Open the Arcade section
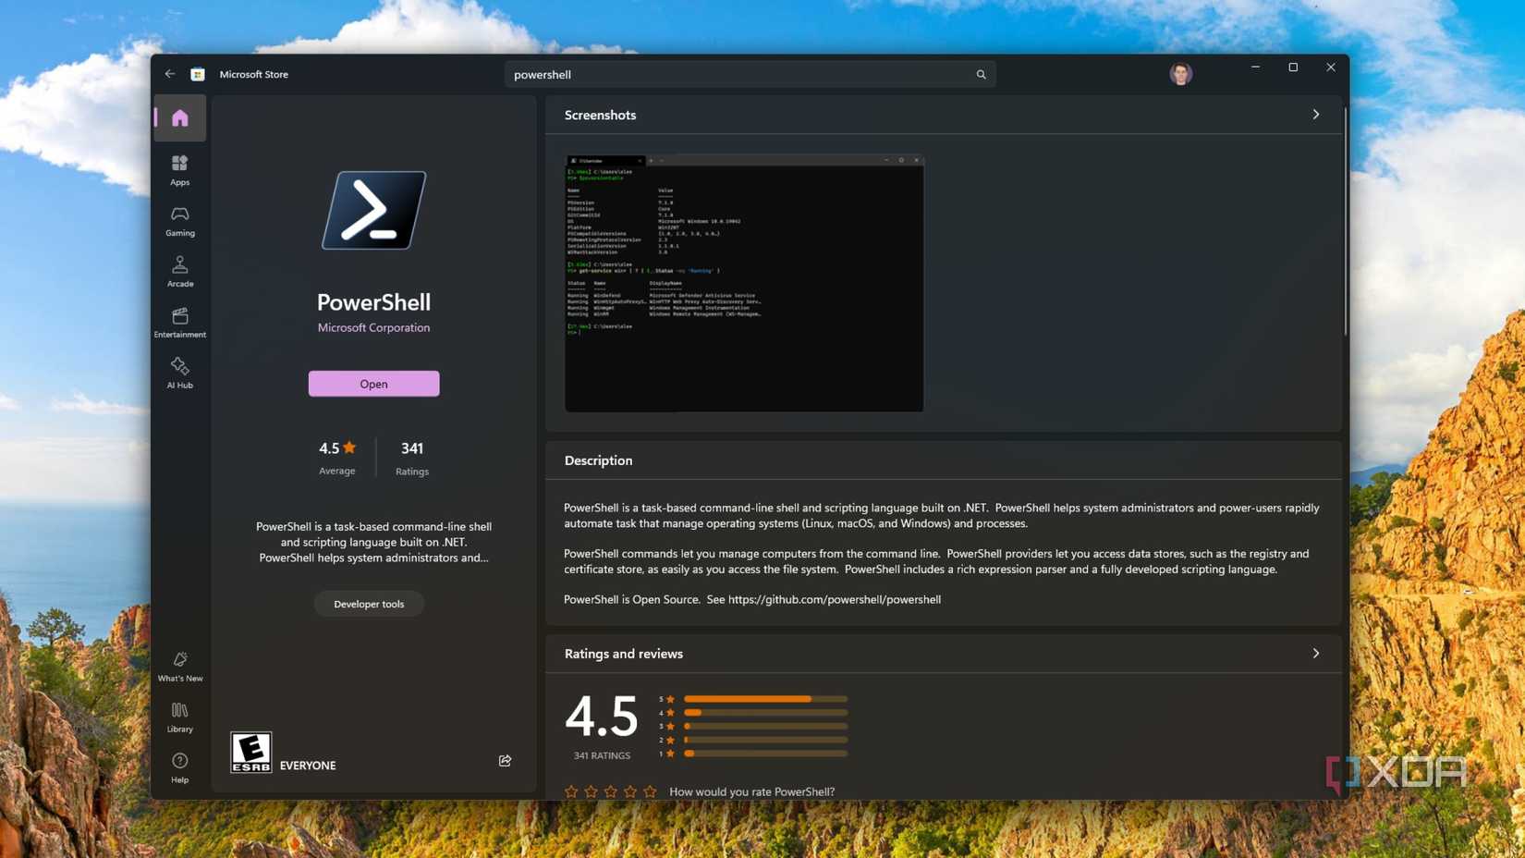Viewport: 1525px width, 858px height. [179, 272]
